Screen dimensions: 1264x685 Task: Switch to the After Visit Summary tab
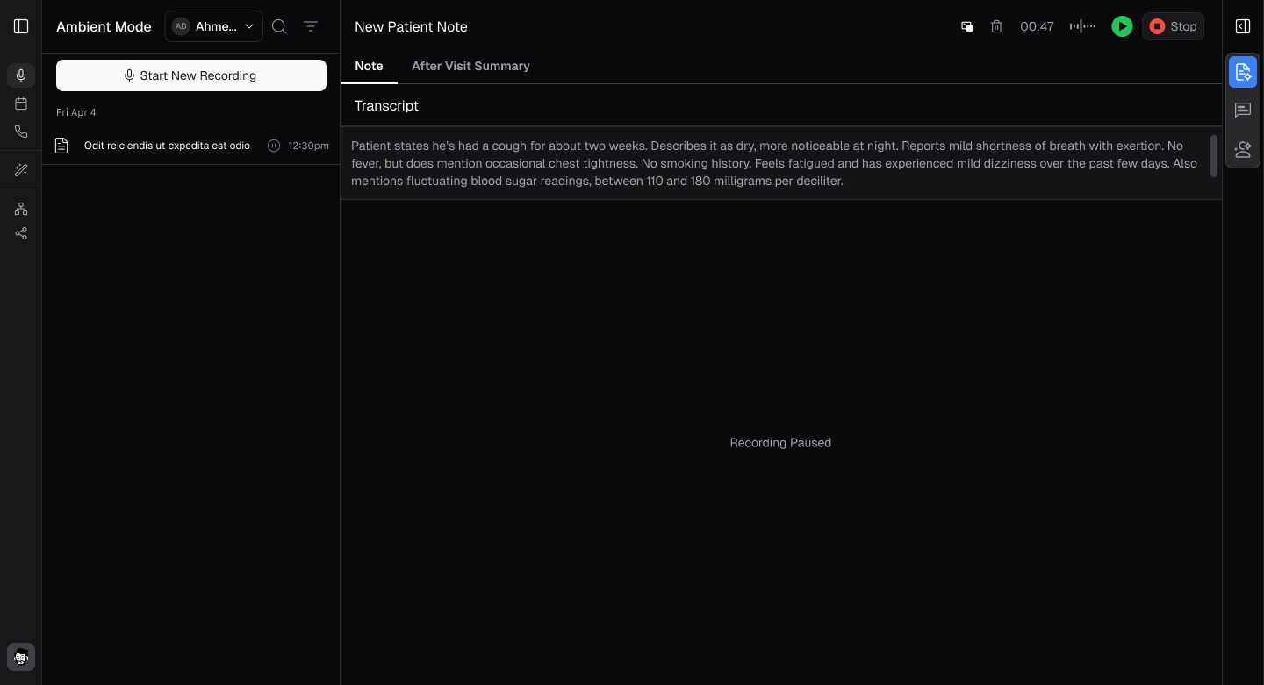(x=470, y=66)
